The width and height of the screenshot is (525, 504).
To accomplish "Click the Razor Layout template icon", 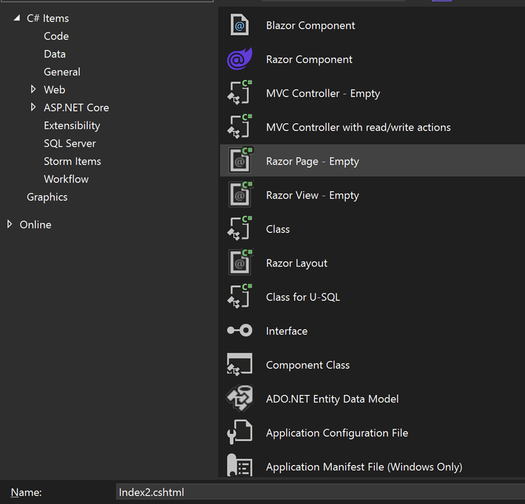I will 241,262.
